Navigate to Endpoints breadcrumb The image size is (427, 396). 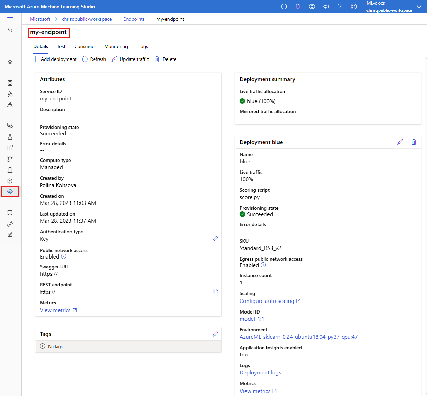click(134, 19)
